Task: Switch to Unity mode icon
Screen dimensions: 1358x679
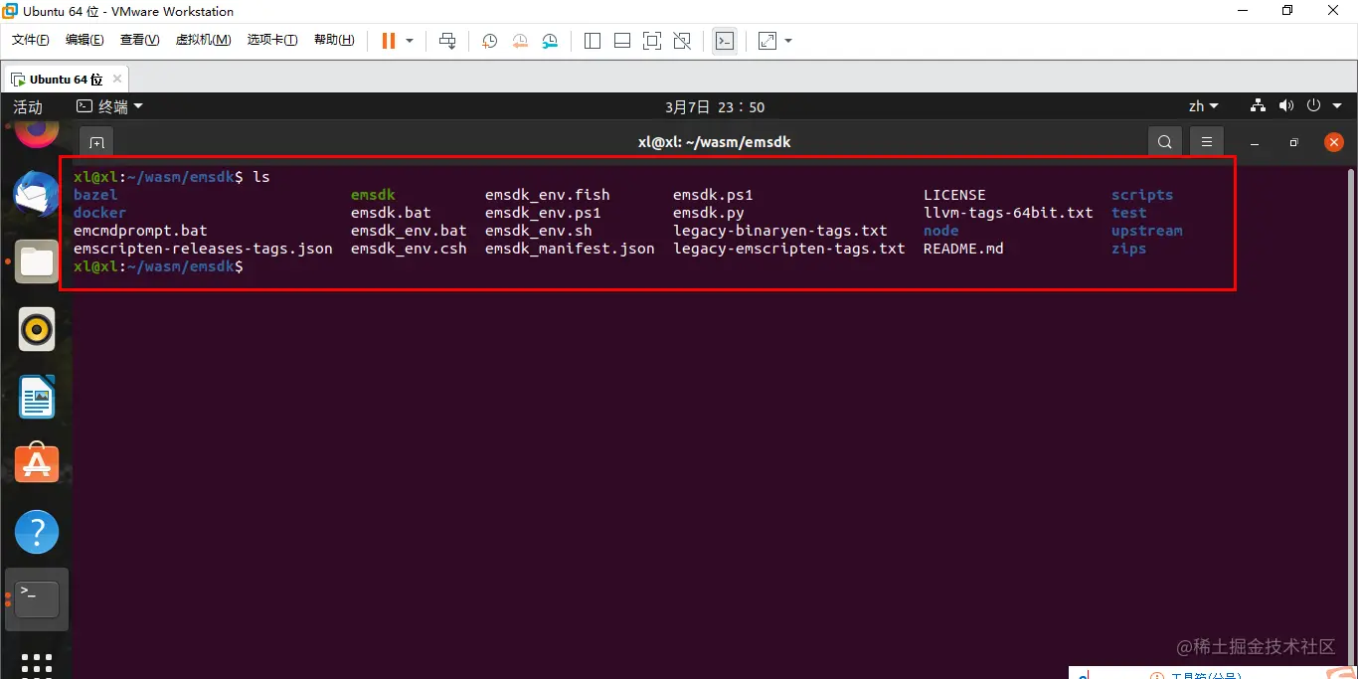Action: tap(682, 41)
